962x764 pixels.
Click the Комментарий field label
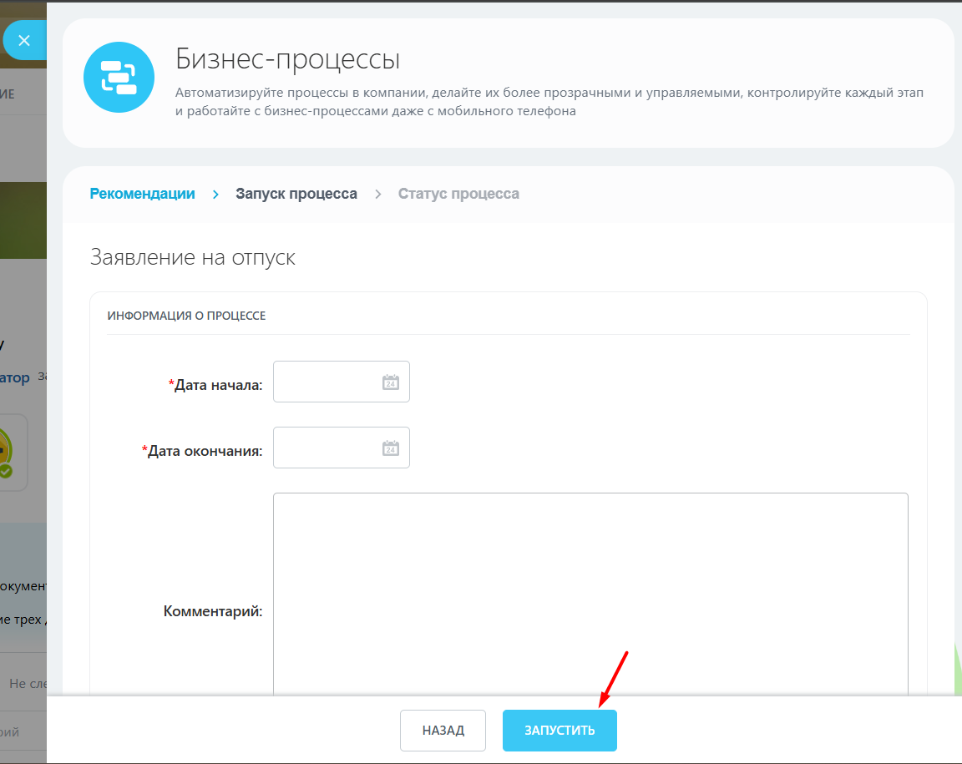213,611
